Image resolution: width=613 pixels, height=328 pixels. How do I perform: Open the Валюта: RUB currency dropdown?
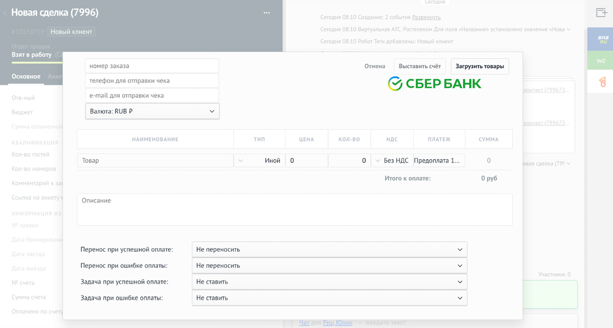pyautogui.click(x=152, y=111)
